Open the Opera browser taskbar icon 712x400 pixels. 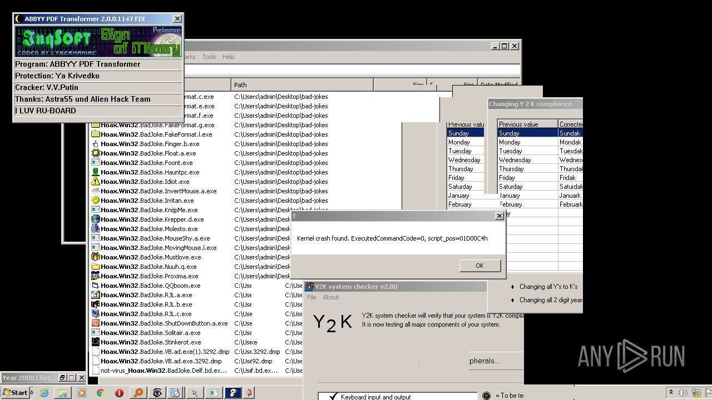click(x=119, y=393)
